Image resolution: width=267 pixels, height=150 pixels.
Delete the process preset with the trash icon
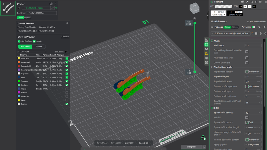(x=261, y=34)
